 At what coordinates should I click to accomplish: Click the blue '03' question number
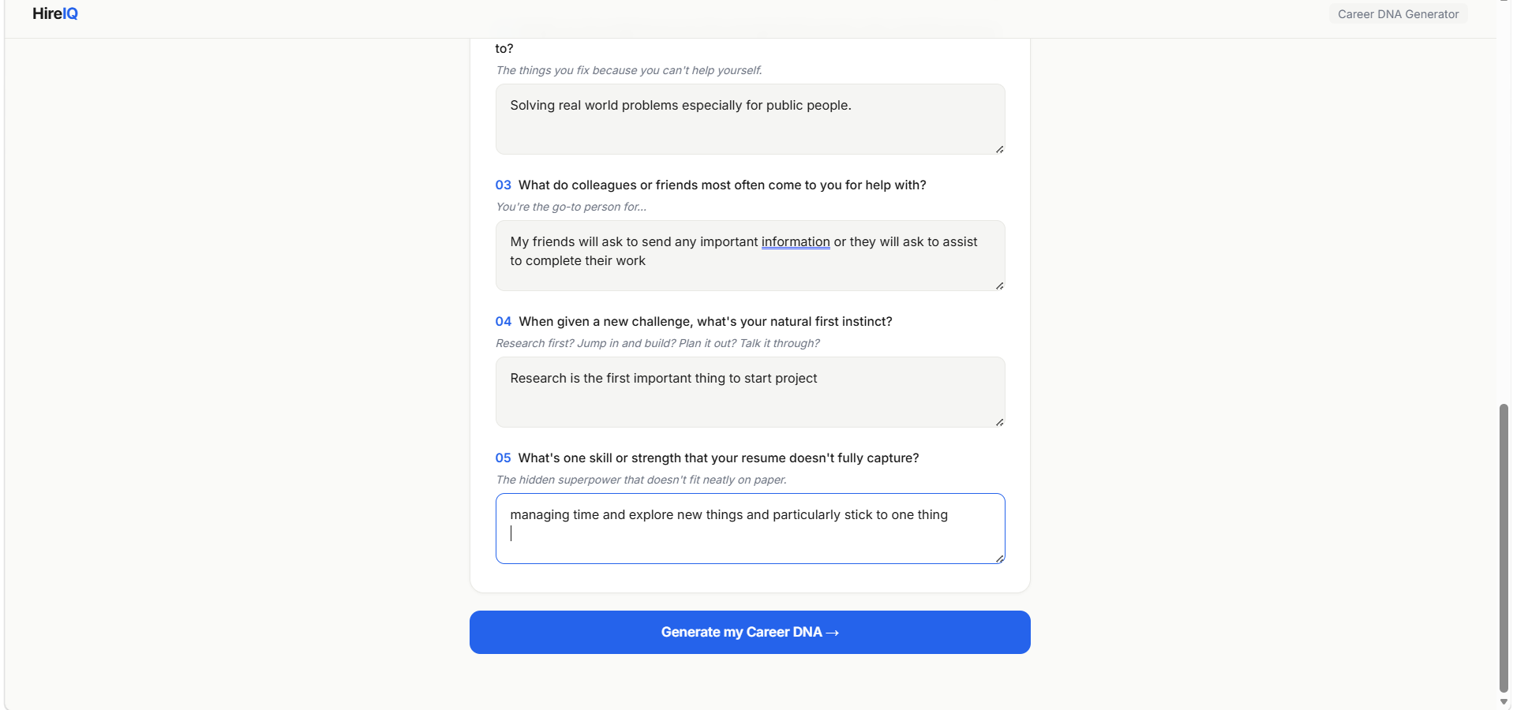point(503,185)
